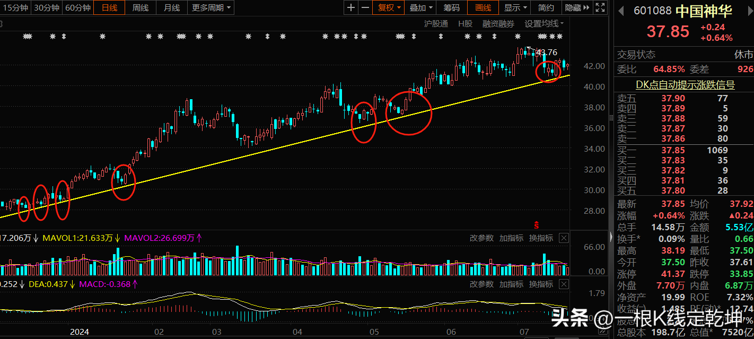Screen dimensions: 754x339
Task: Expand the 显示 display dropdown
Action: click(x=515, y=7)
